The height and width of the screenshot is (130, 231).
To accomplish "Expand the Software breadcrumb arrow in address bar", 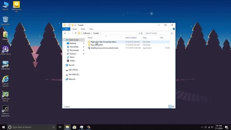I will (91, 33).
